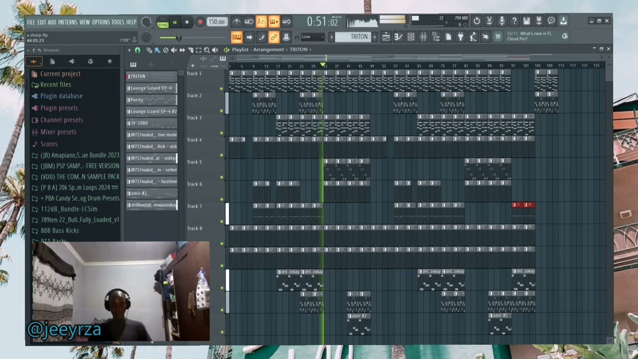This screenshot has height=359, width=638.
Task: Select the Zoom tool
Action: (x=207, y=50)
